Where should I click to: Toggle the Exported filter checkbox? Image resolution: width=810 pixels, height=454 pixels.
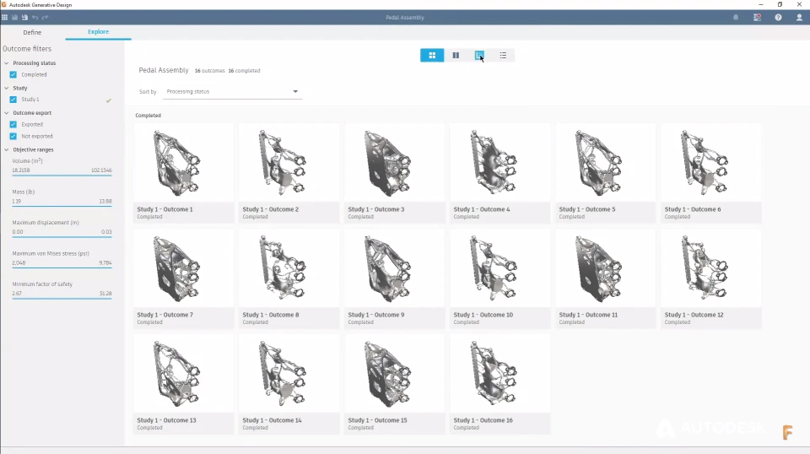click(13, 124)
